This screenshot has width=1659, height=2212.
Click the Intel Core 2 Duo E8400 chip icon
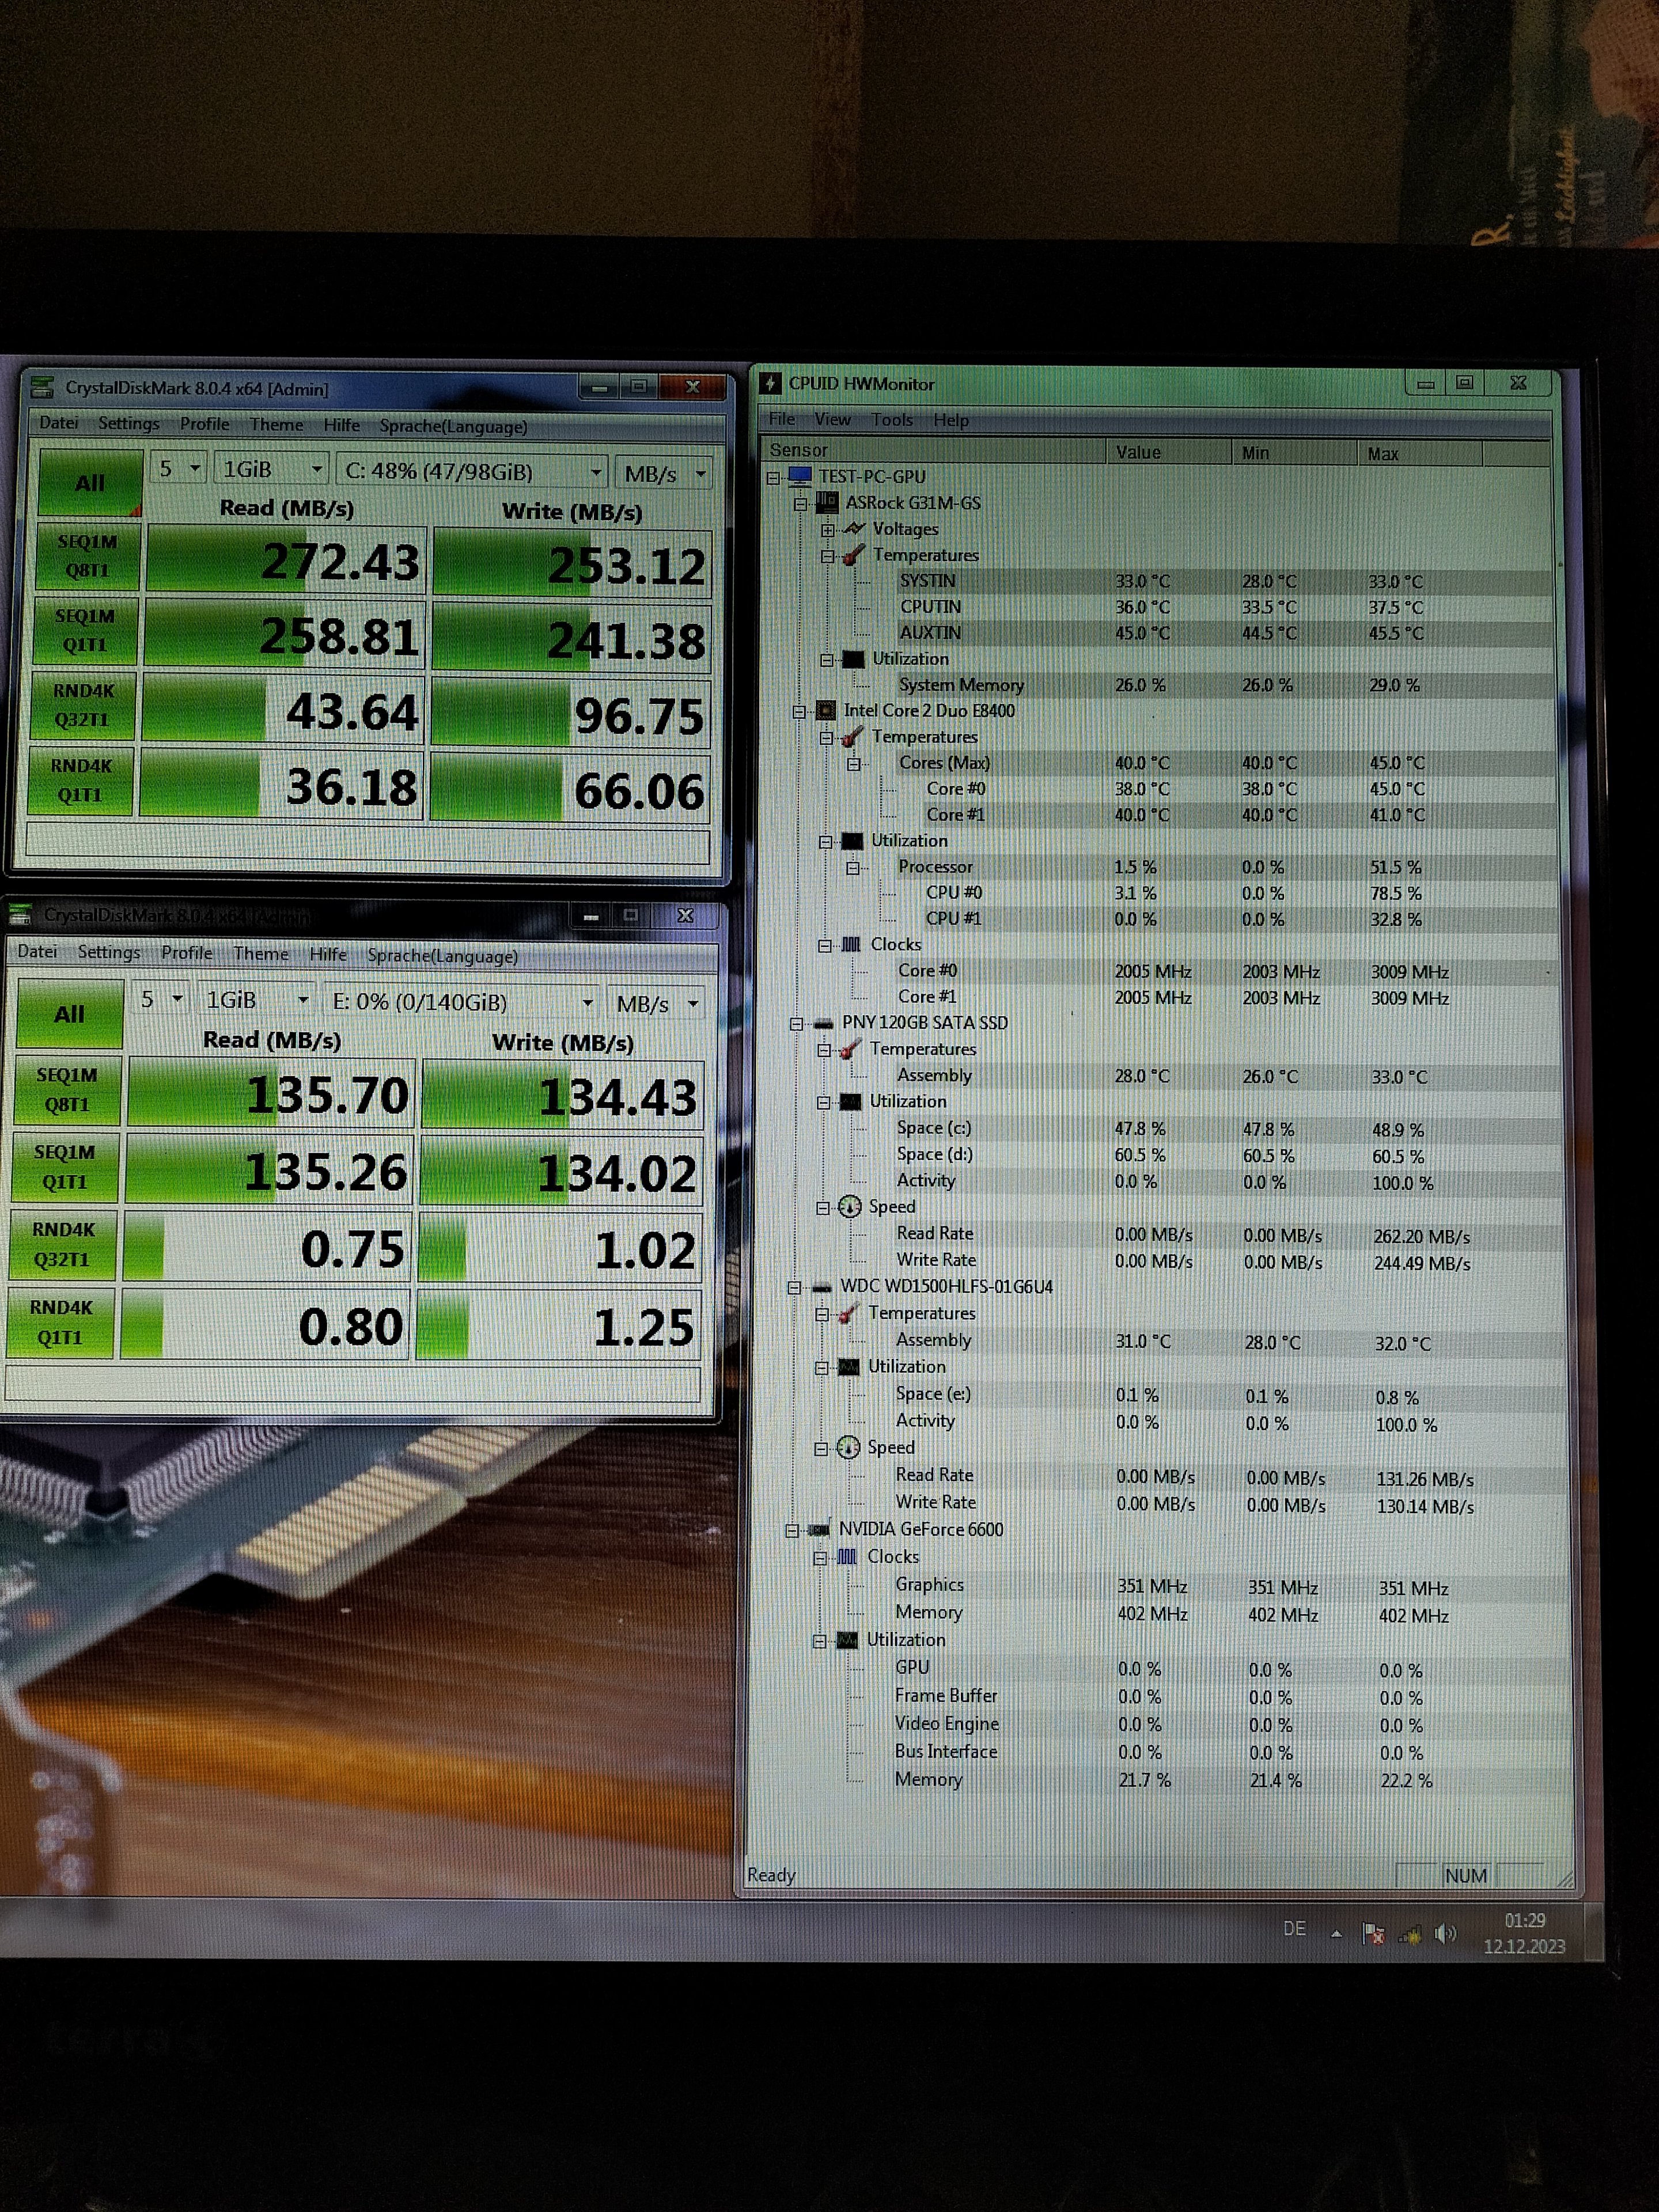pos(825,711)
